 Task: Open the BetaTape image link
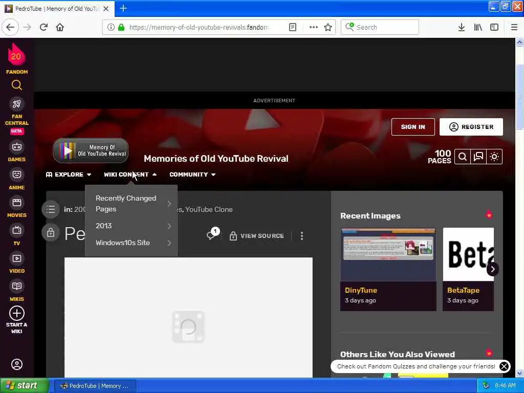463,291
